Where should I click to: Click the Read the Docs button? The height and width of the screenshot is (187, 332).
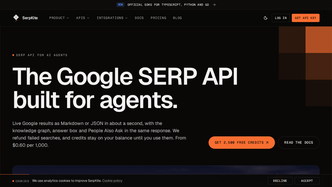click(298, 142)
